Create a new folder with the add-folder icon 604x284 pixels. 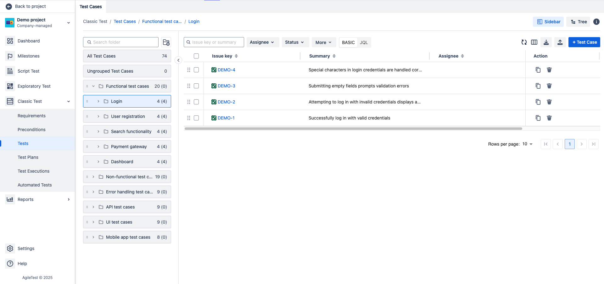[x=166, y=42]
